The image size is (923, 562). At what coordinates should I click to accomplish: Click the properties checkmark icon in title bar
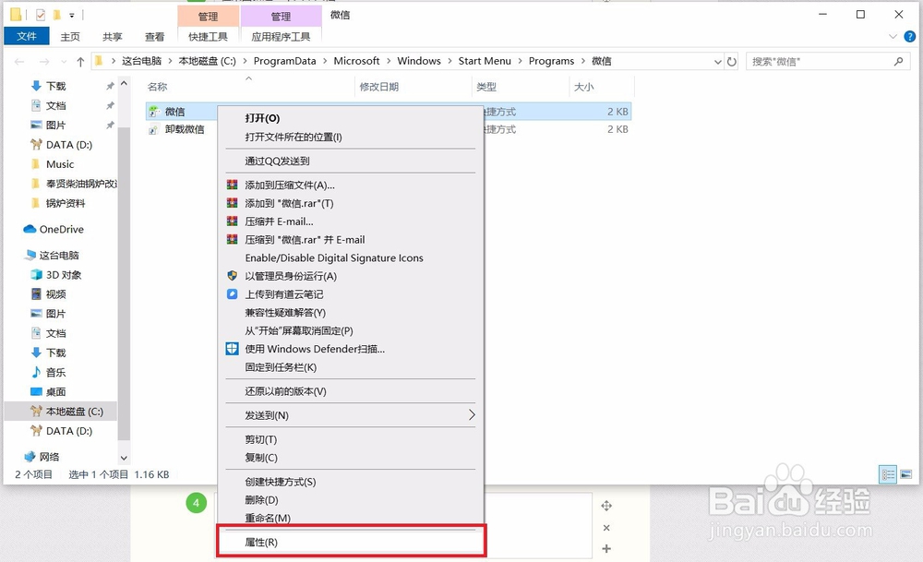pyautogui.click(x=41, y=15)
